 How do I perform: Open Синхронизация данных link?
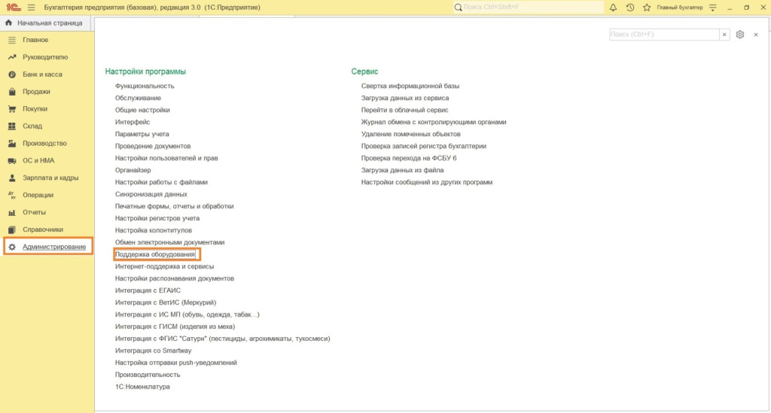pyautogui.click(x=151, y=194)
